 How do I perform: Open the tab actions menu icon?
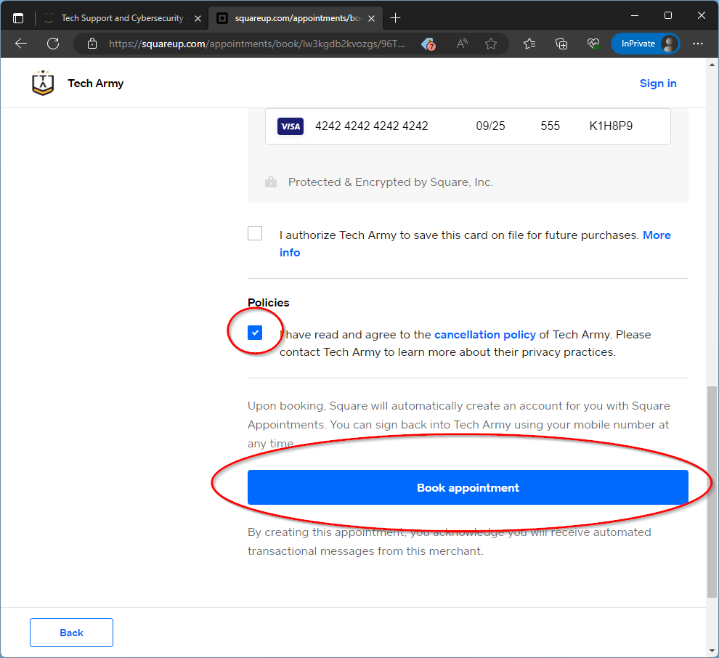(18, 18)
